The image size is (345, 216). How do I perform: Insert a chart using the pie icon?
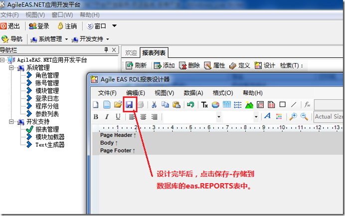215,105
